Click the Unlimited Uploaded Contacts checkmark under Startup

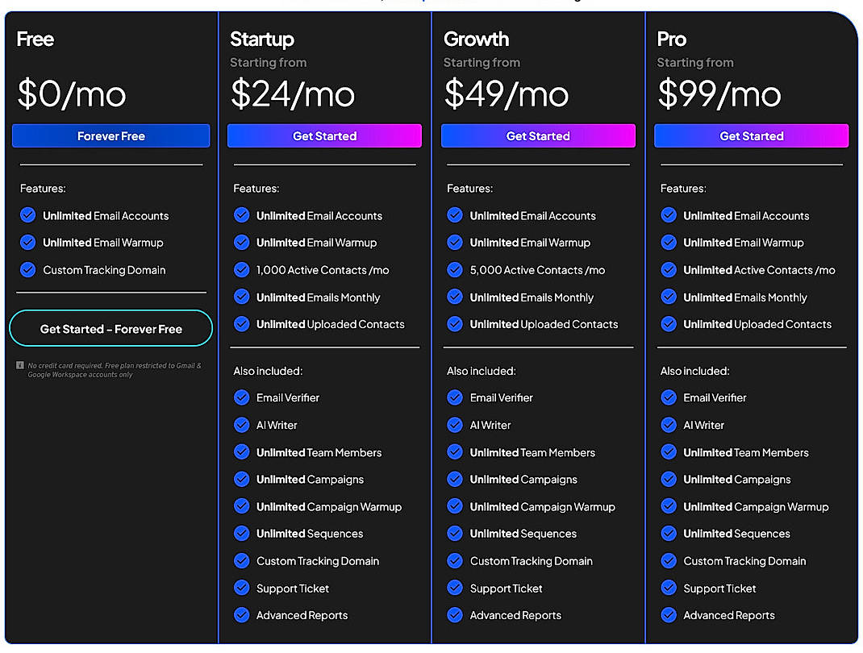pos(241,324)
